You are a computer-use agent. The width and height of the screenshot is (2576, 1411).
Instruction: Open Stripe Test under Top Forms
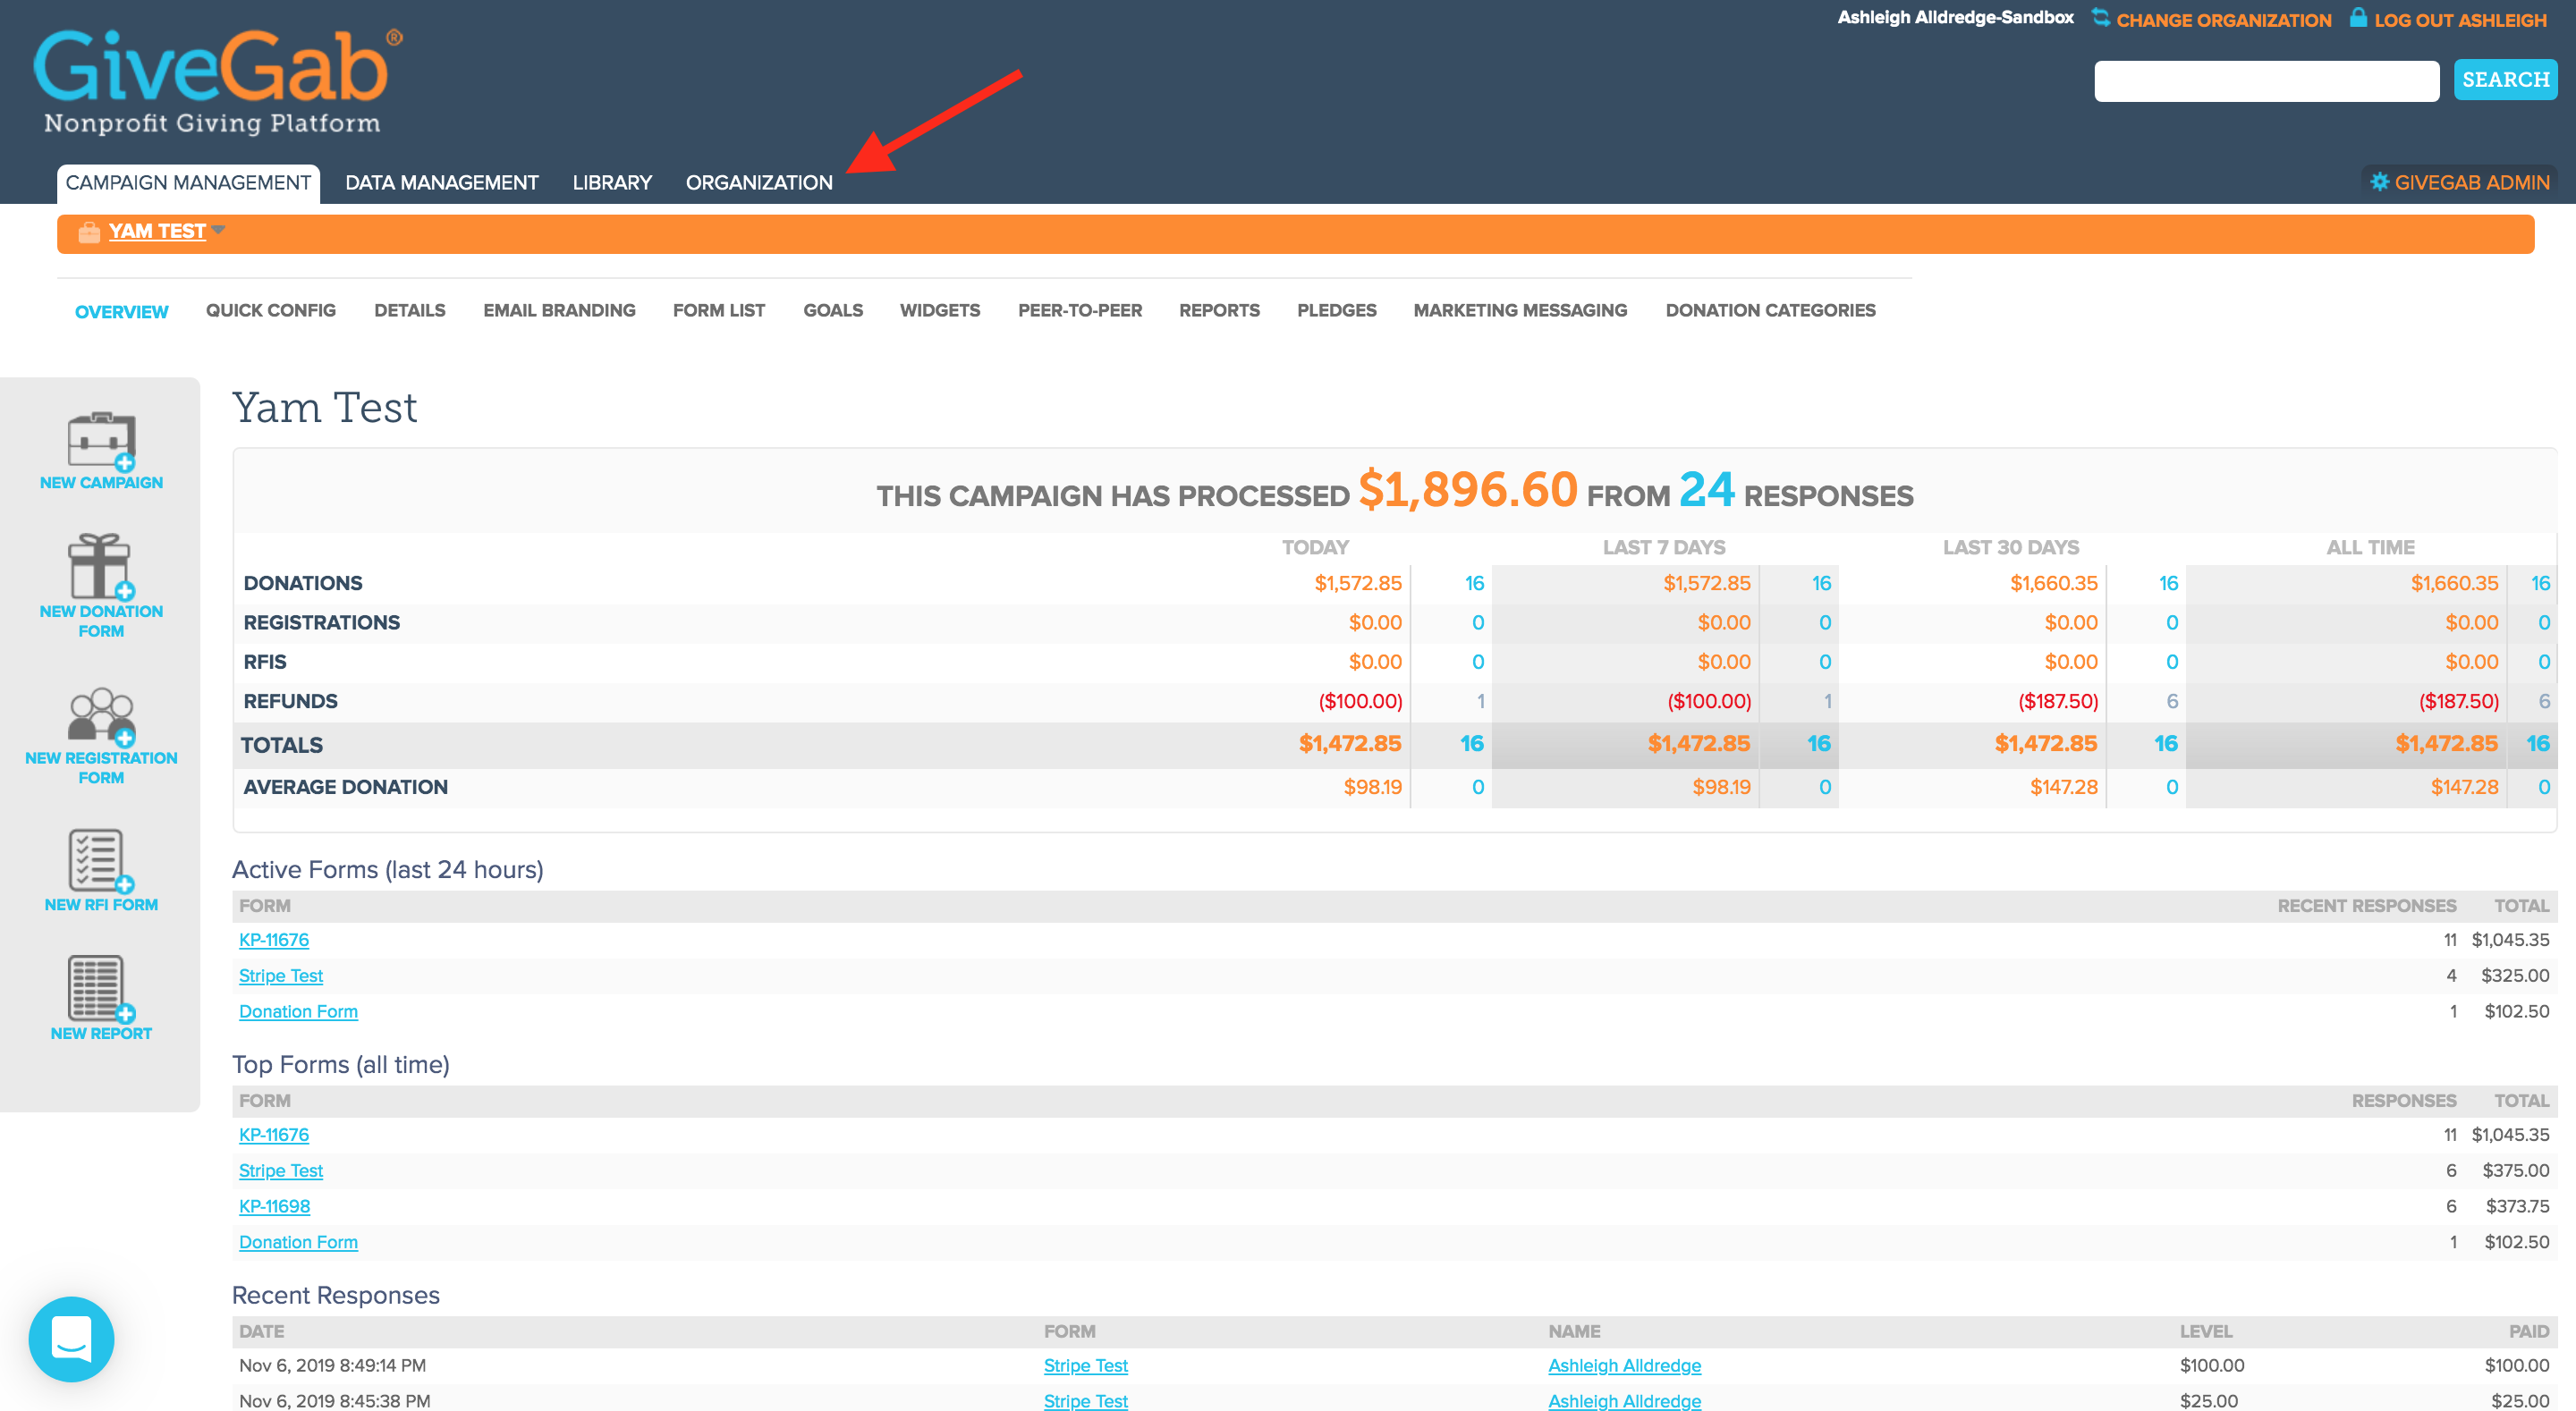tap(281, 1171)
